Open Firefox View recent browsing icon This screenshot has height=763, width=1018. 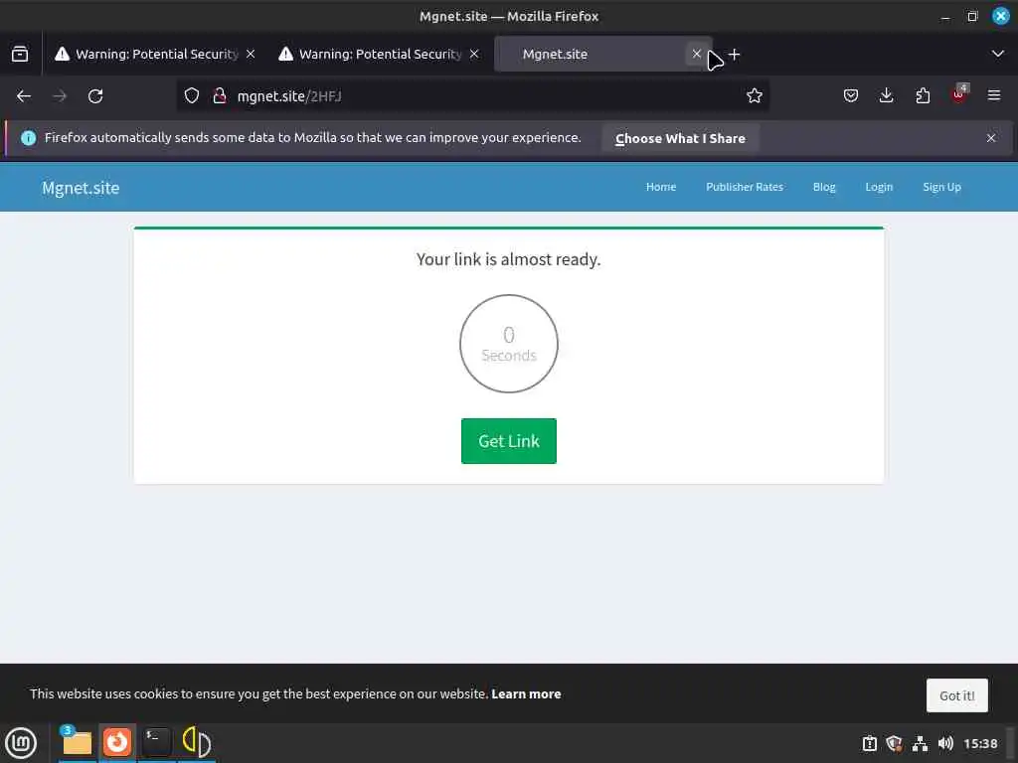(20, 54)
